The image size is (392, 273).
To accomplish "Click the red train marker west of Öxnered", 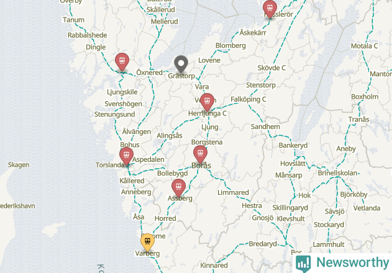I will [x=122, y=61].
